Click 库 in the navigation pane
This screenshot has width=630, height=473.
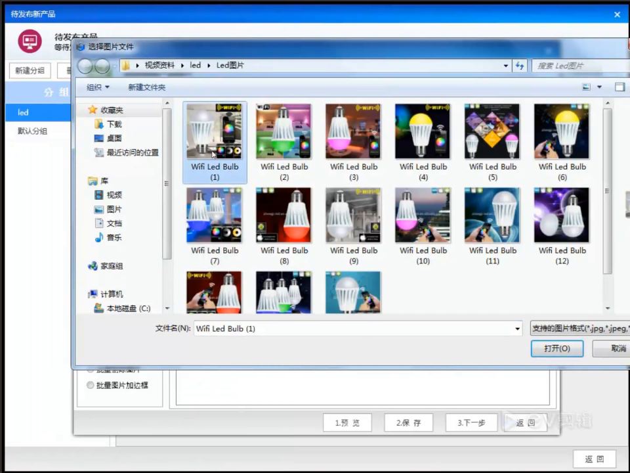click(x=98, y=181)
